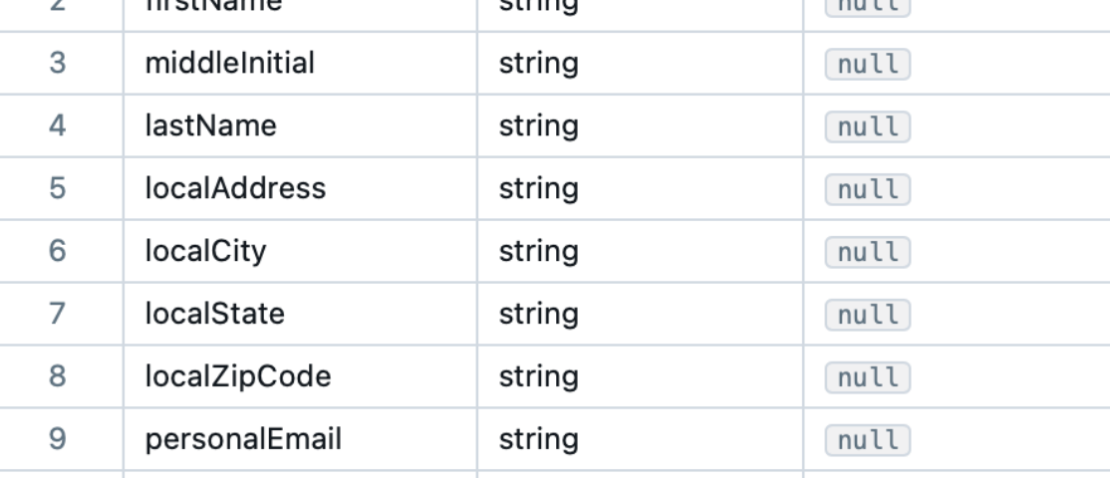This screenshot has width=1110, height=478.
Task: Click the string type cell for personalEmail
Action: pos(640,439)
